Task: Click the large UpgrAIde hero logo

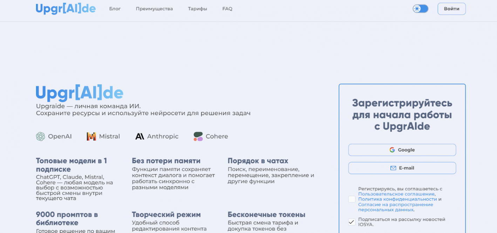Action: (80, 93)
